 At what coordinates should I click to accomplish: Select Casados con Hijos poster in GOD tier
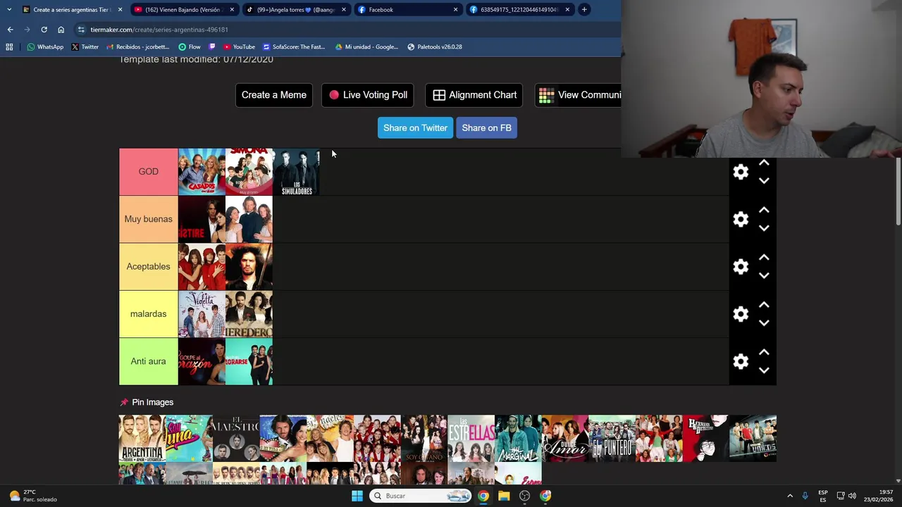pyautogui.click(x=202, y=172)
